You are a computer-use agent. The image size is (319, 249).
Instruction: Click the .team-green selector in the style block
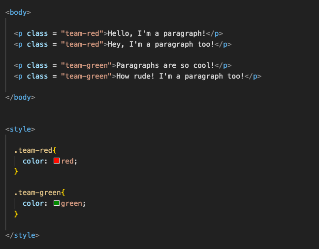click(x=37, y=193)
